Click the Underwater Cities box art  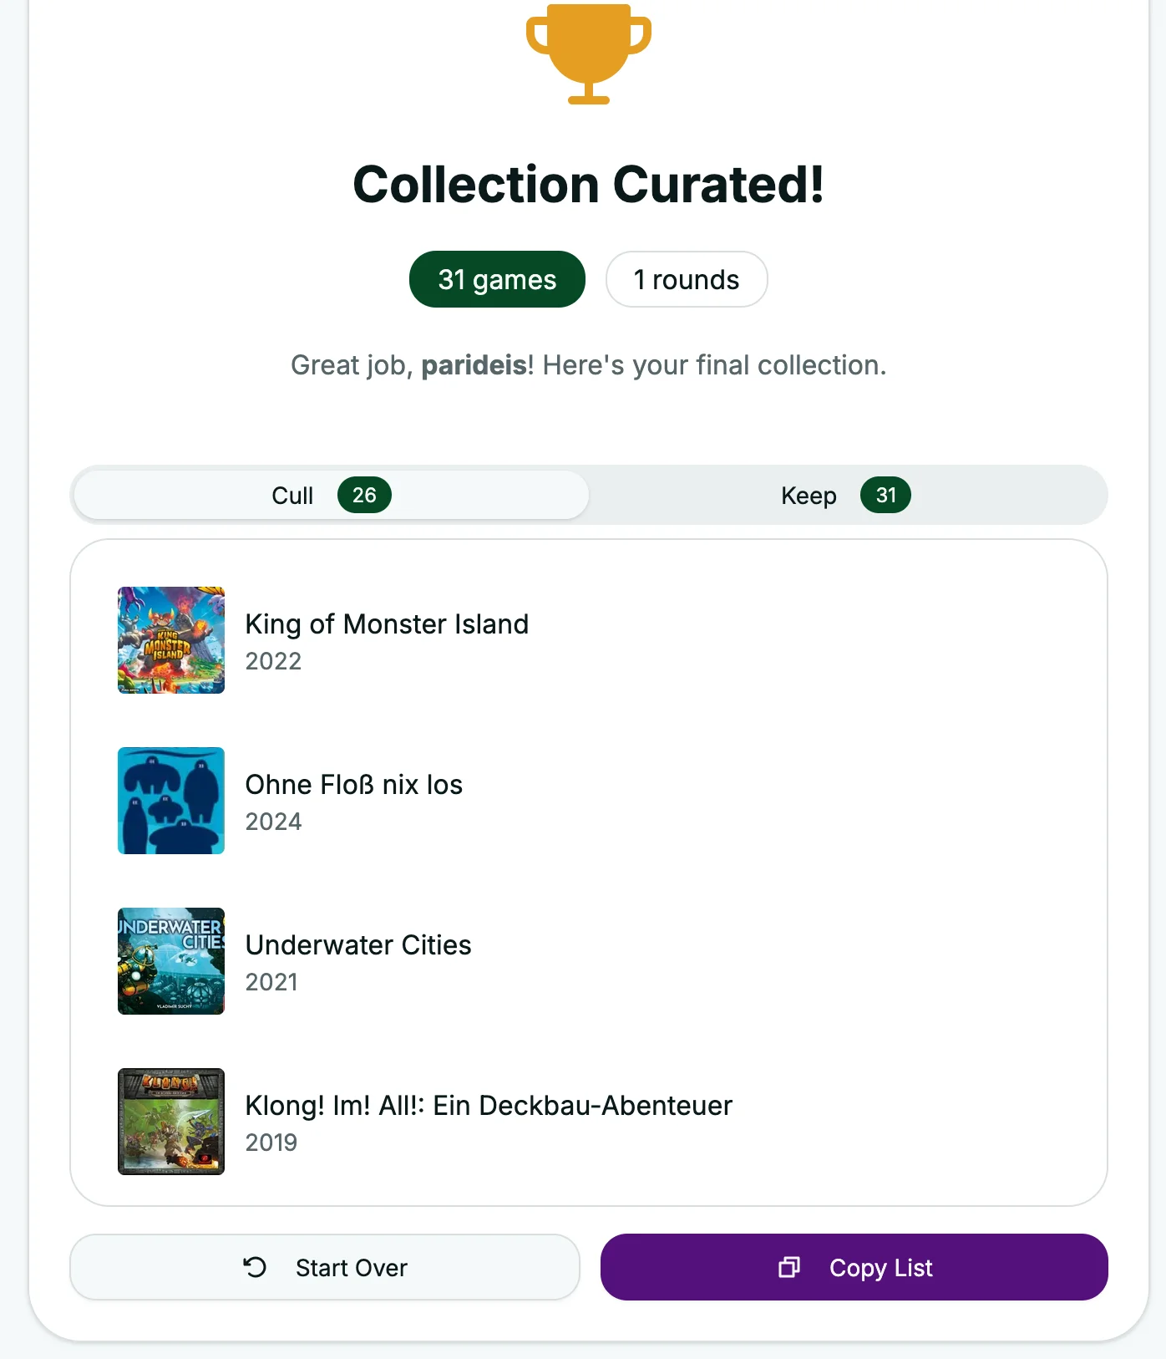[170, 960]
